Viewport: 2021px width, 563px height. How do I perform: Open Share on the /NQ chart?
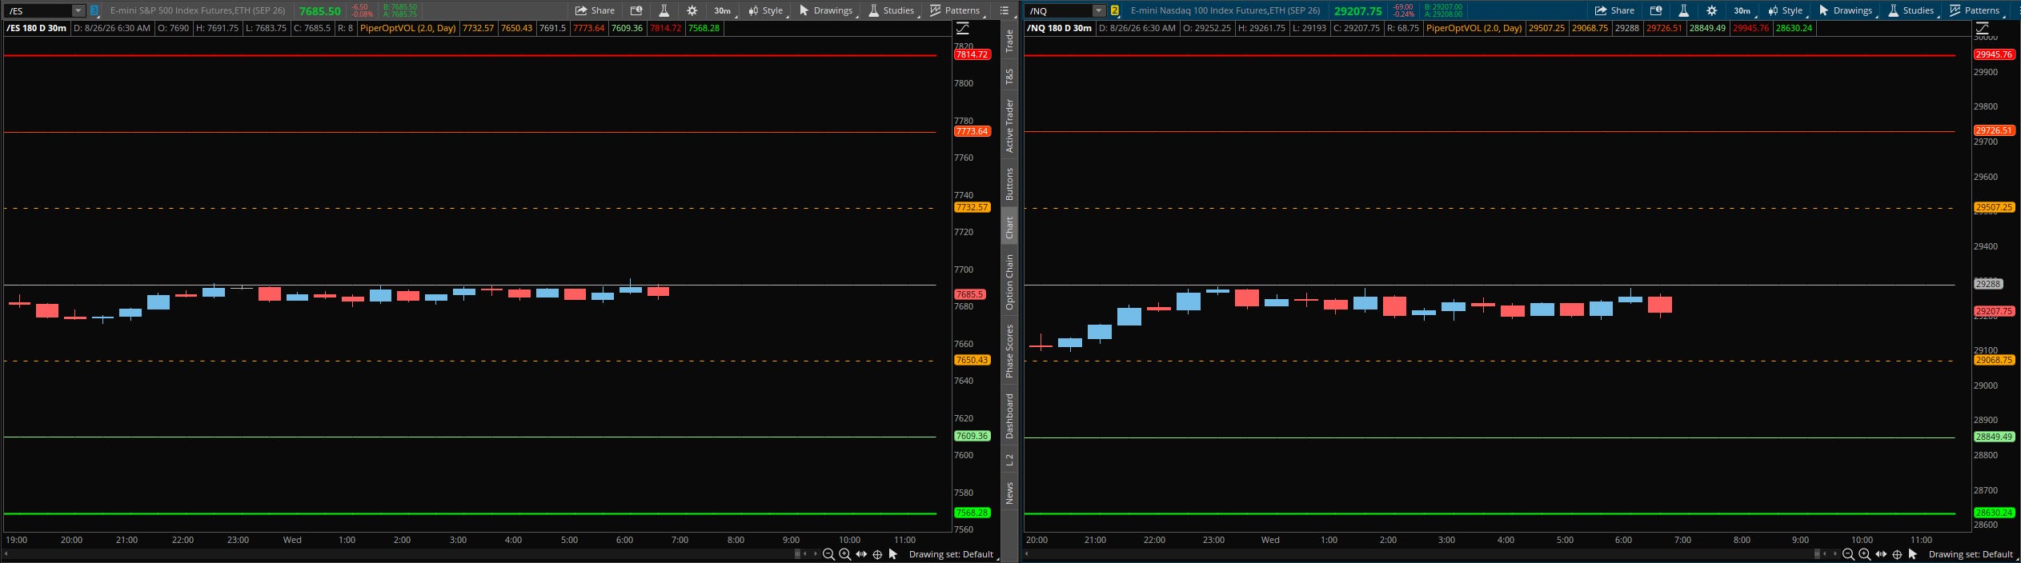click(1614, 10)
